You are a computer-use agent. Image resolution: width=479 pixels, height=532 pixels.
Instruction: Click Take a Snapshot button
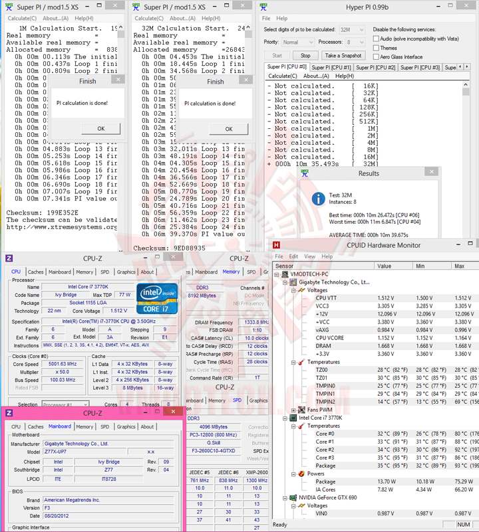click(x=343, y=56)
